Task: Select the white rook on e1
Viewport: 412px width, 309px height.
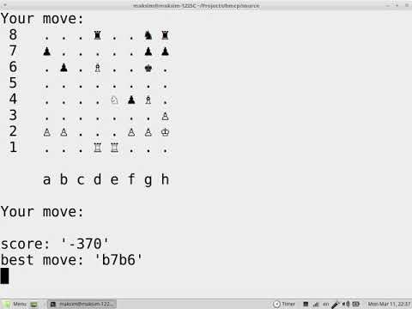Action: (114, 148)
